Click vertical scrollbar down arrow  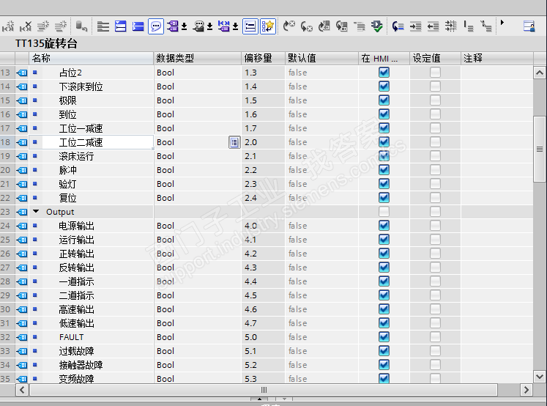coord(540,377)
